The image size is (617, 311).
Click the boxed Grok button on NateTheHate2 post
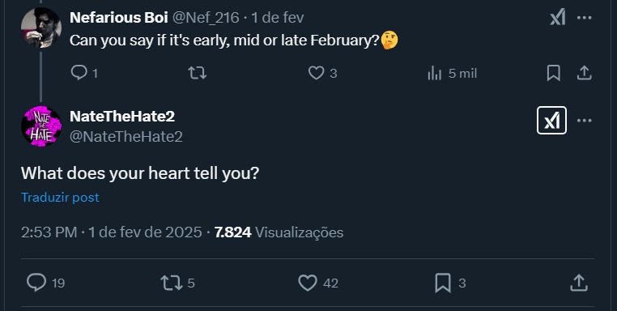point(551,121)
